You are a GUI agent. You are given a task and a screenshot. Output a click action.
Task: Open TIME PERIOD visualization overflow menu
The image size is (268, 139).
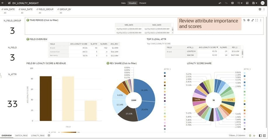pos(261,20)
